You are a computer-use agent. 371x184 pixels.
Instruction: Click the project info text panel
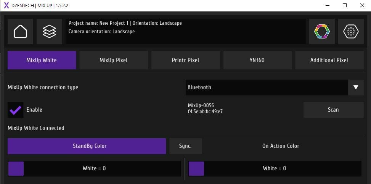[x=186, y=32]
